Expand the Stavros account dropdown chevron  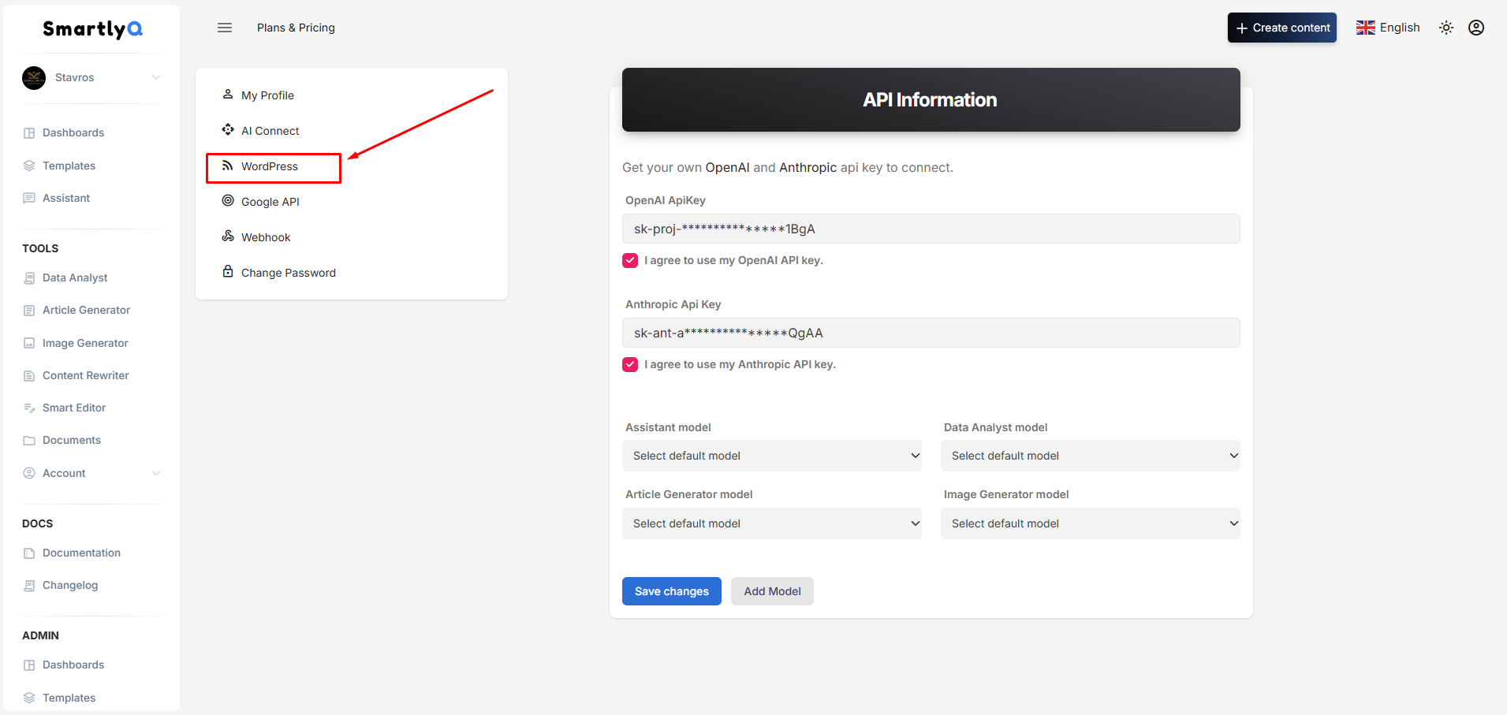(x=156, y=77)
